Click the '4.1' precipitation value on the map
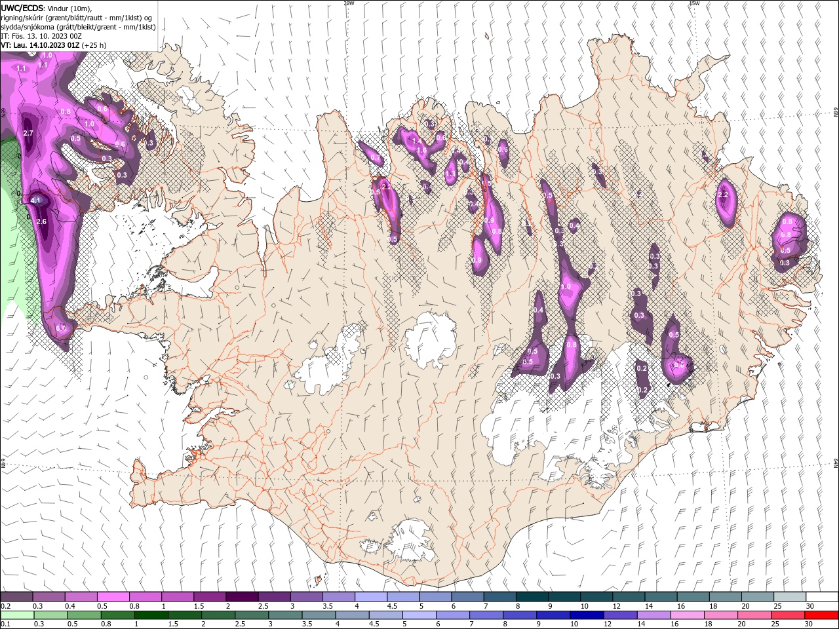 pyautogui.click(x=36, y=200)
